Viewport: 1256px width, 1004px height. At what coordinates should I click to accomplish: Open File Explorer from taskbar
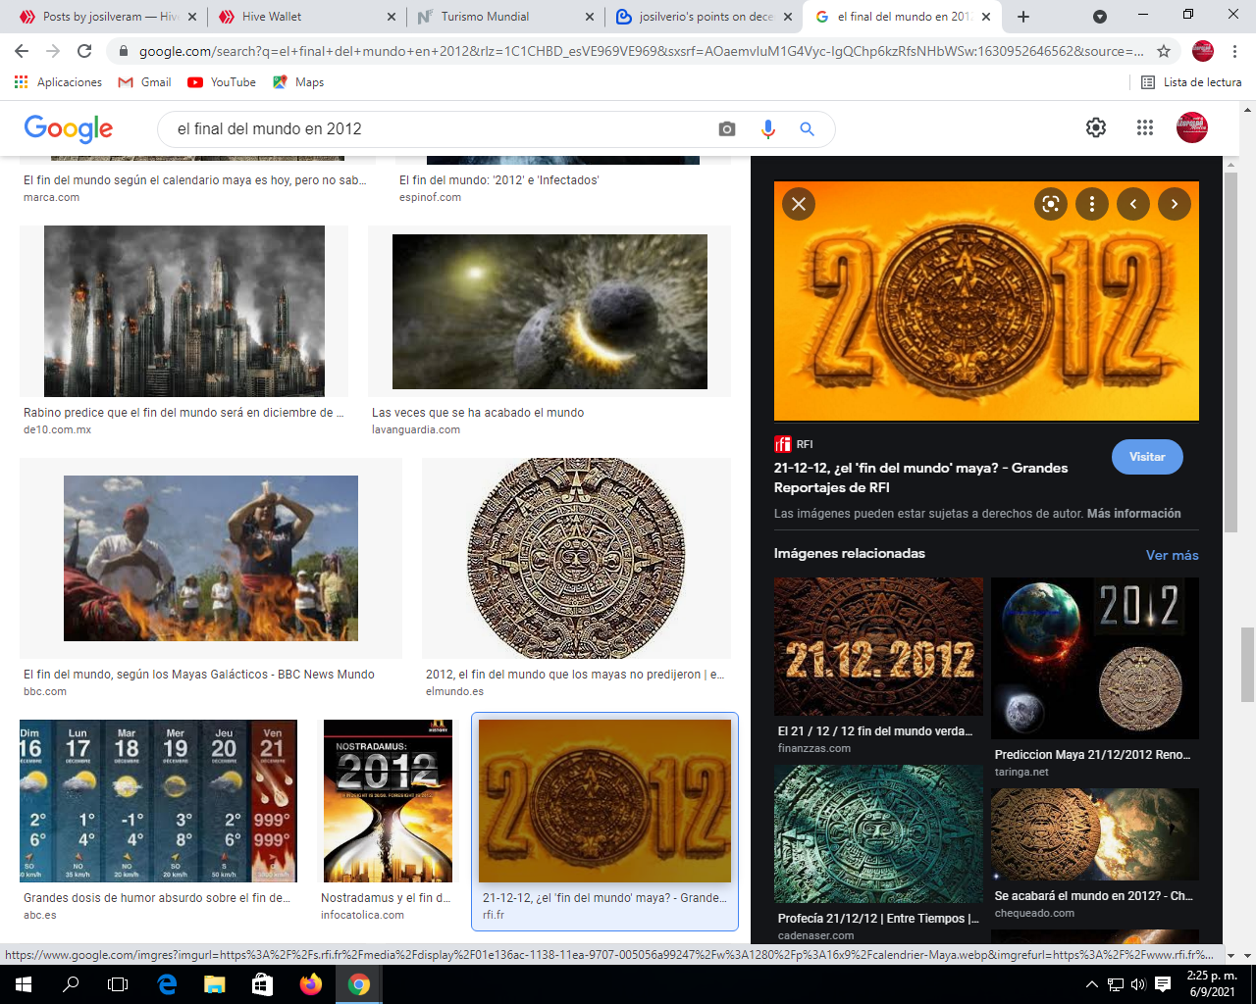click(x=215, y=984)
